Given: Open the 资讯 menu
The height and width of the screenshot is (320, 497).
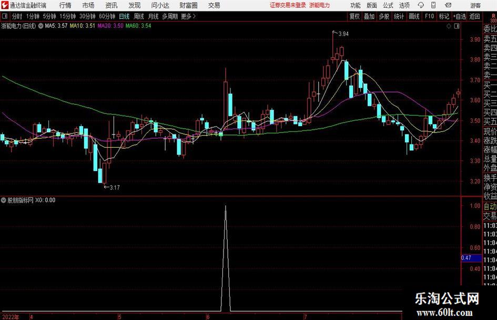Looking at the screenshot, I should 111,5.
